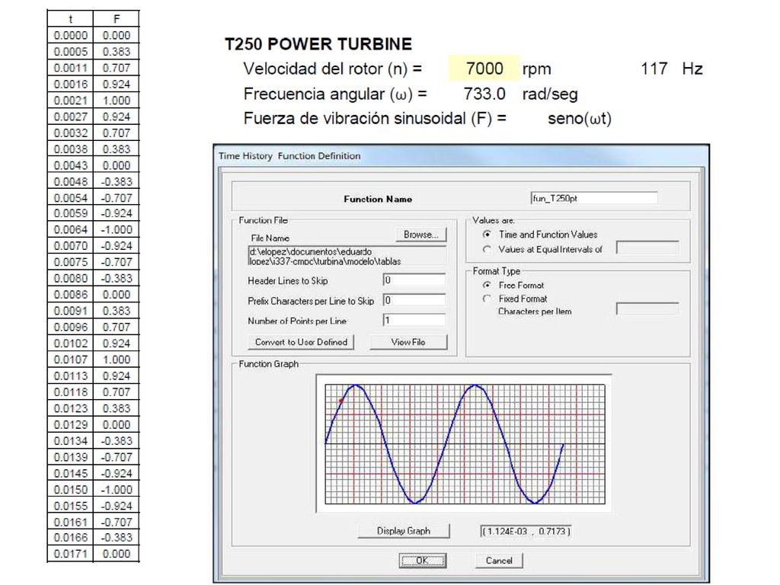Click table cell t = 0.0075
The image size is (780, 585).
click(70, 262)
